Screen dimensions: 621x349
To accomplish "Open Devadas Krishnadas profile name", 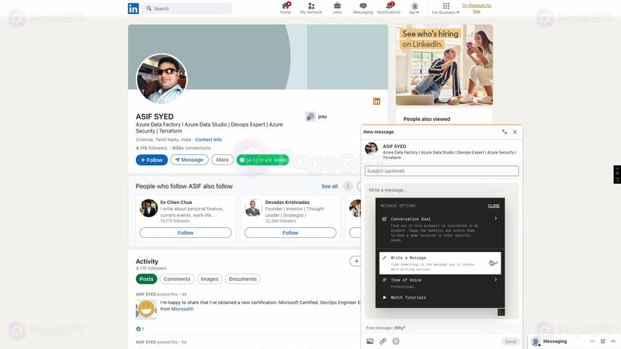I will tap(287, 202).
